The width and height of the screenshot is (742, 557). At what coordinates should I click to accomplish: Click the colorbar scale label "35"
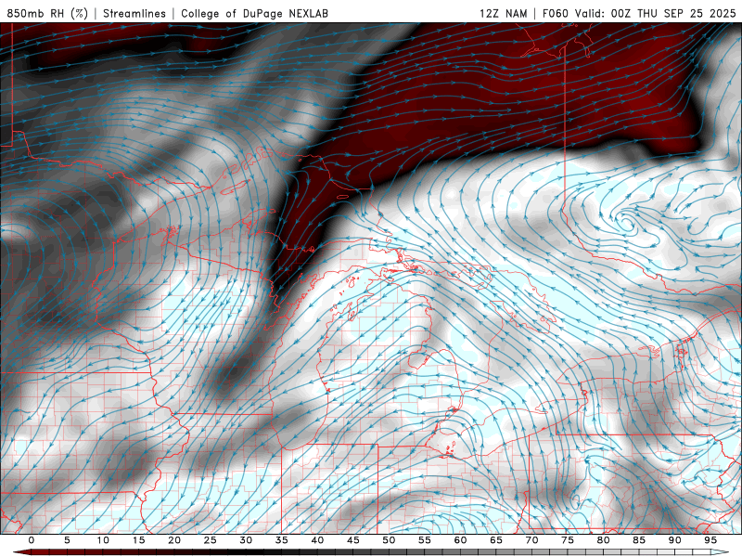click(282, 540)
